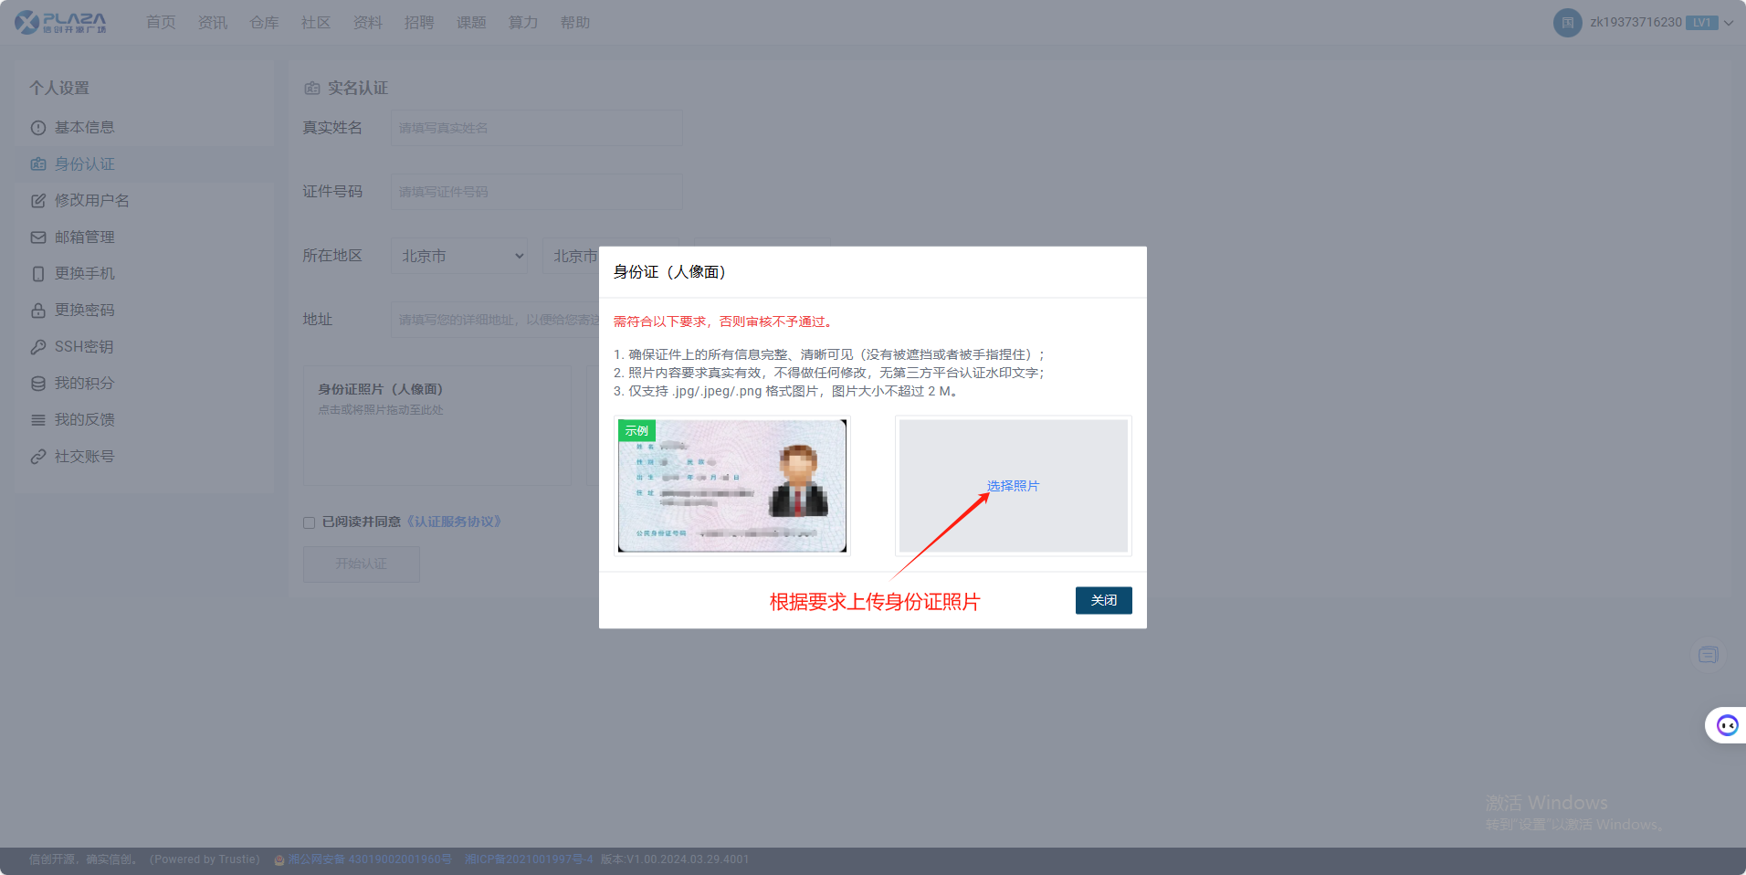Open the 招聘 menu in top navigation
This screenshot has width=1746, height=875.
(x=419, y=23)
